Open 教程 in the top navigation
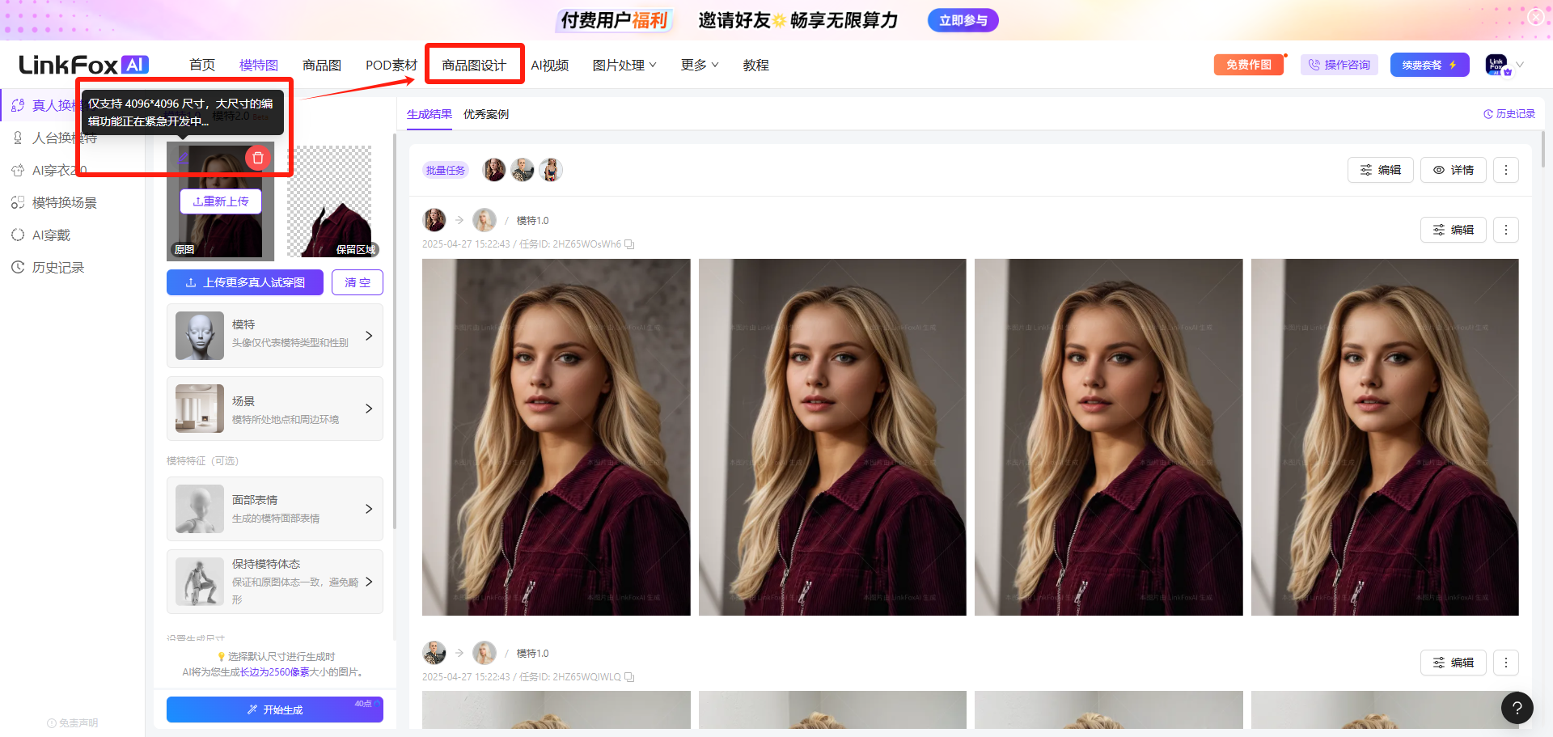Screen dimensions: 1553x737 [x=756, y=65]
